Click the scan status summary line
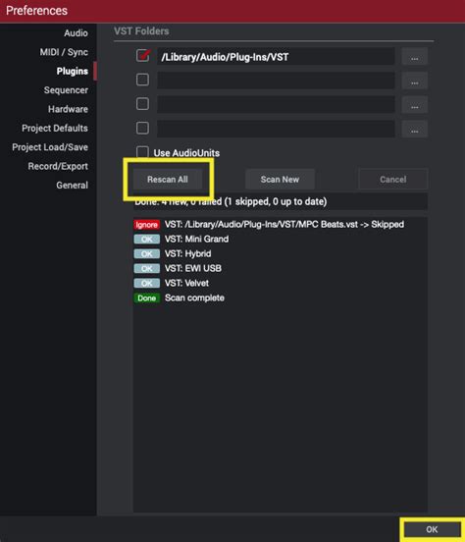The height and width of the screenshot is (542, 465). 281,201
